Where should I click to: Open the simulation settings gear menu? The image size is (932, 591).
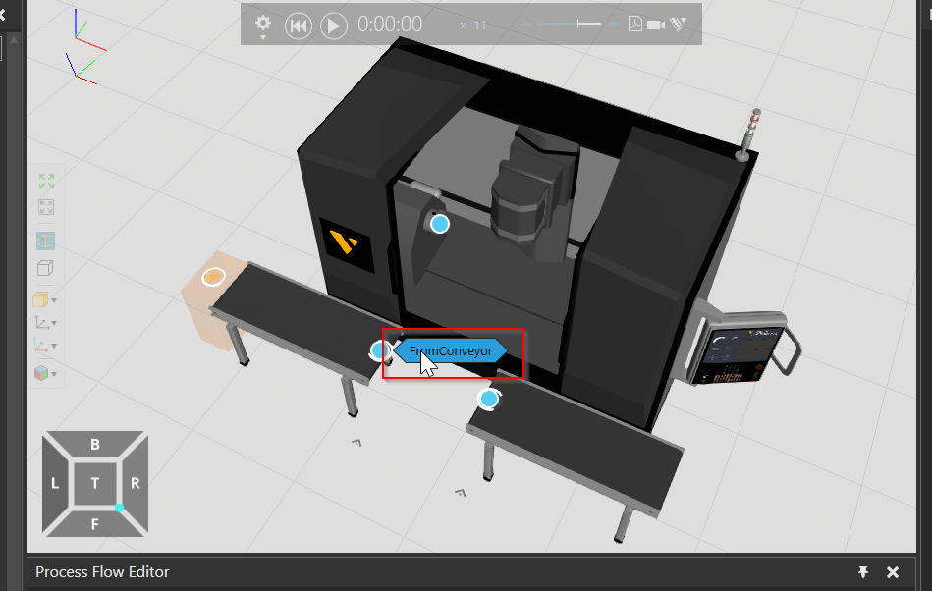263,26
